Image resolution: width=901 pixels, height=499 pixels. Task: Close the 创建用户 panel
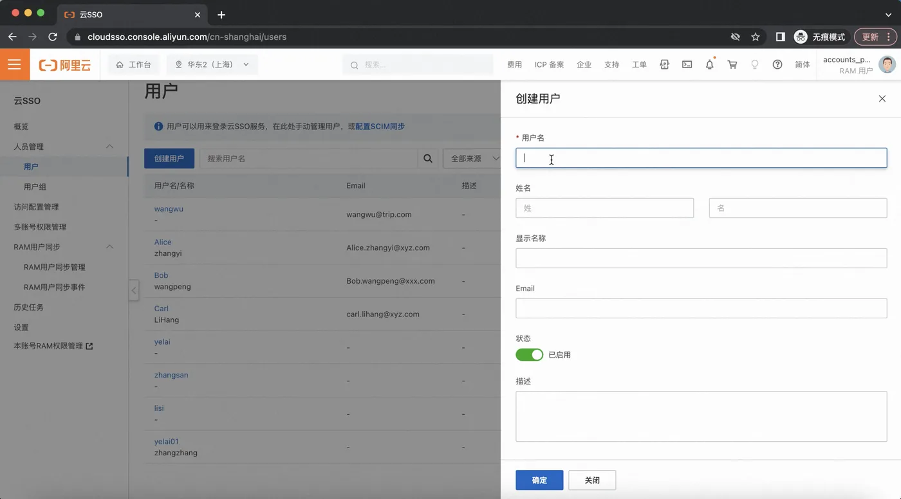[x=882, y=98]
